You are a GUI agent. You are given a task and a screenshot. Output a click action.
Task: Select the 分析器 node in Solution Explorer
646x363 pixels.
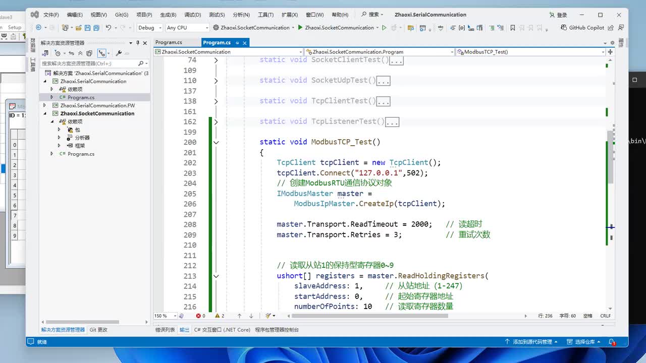pos(82,138)
